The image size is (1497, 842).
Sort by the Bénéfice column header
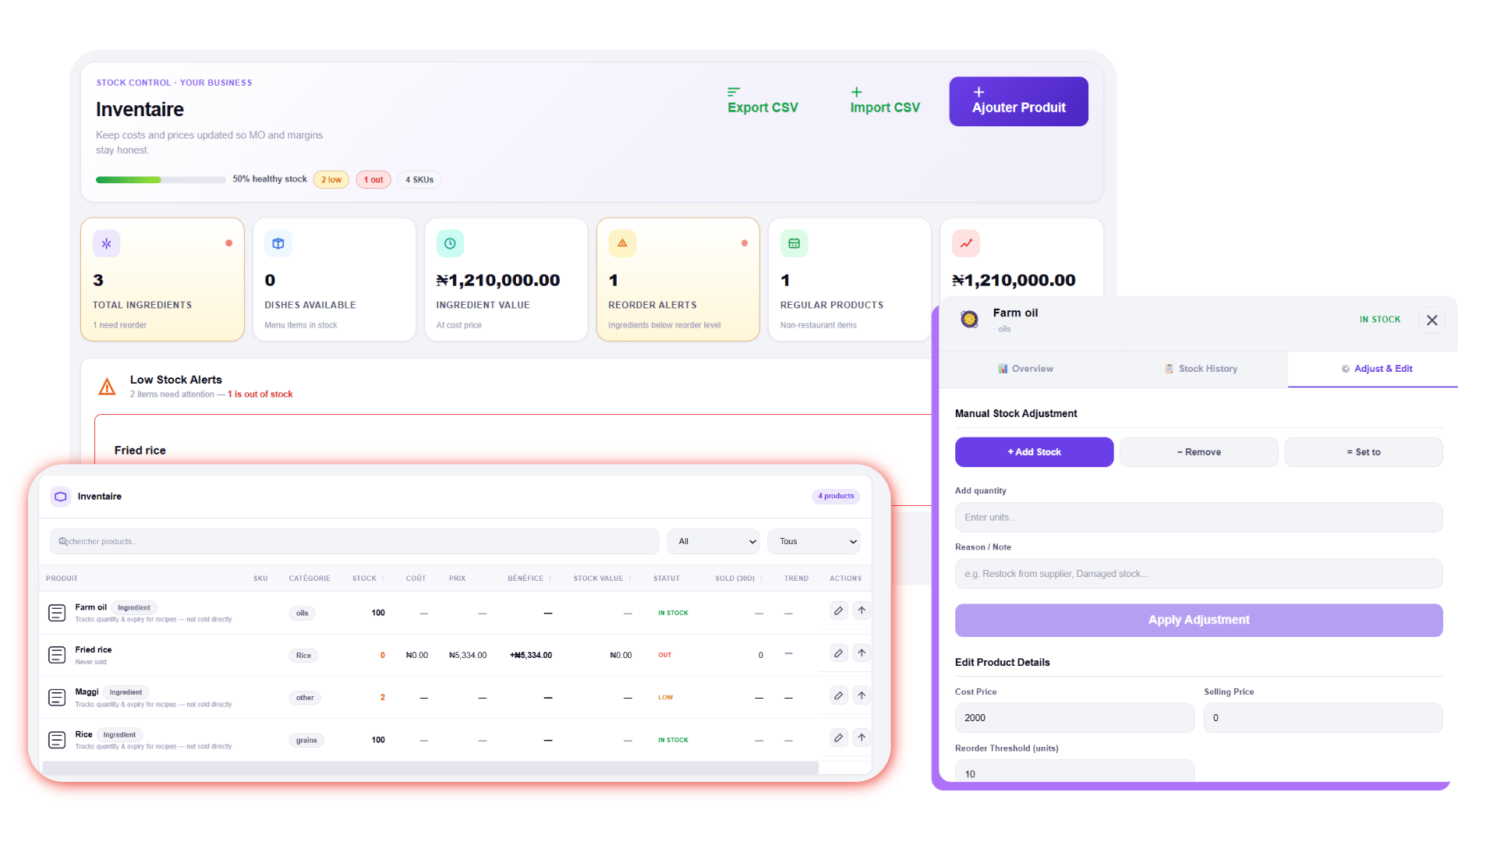[x=529, y=578]
